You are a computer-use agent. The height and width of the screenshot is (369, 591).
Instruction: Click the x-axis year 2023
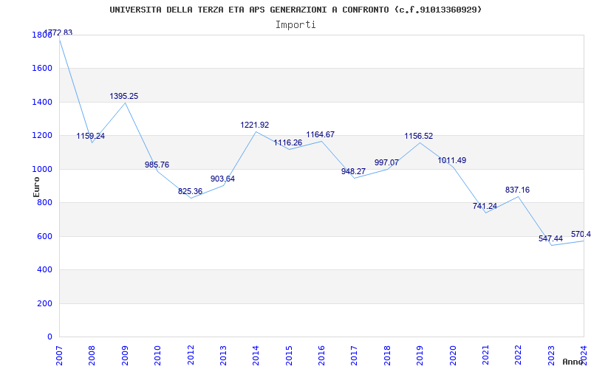[551, 356]
